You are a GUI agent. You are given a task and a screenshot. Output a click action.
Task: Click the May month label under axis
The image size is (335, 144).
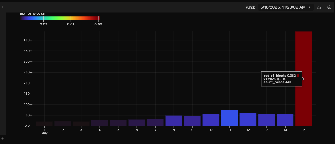[44, 133]
